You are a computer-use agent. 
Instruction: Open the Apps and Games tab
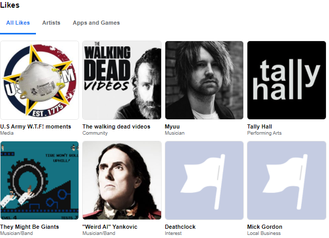pos(96,23)
